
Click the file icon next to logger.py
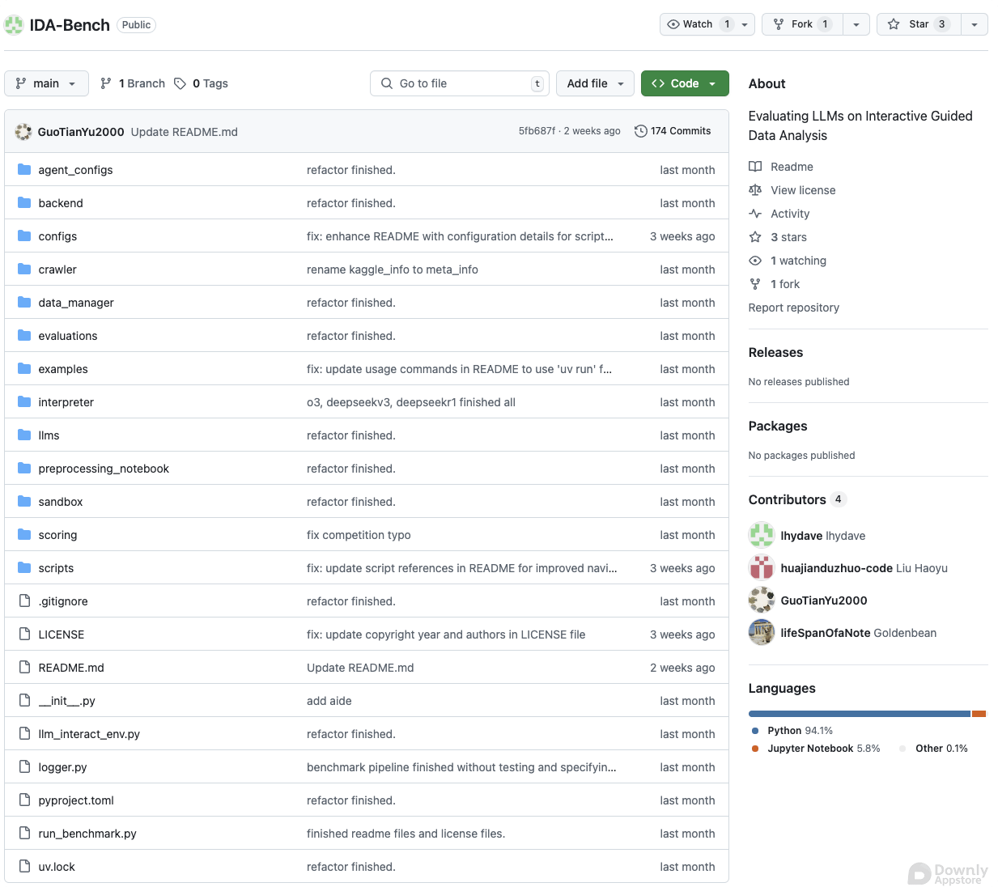pyautogui.click(x=24, y=767)
